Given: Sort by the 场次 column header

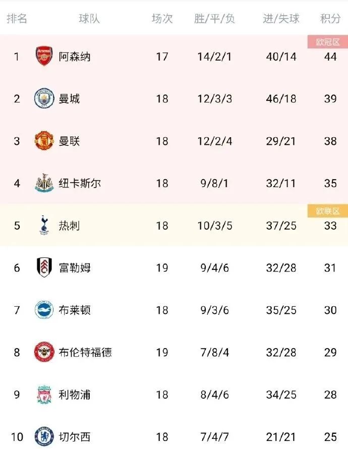Looking at the screenshot, I should click(x=162, y=19).
